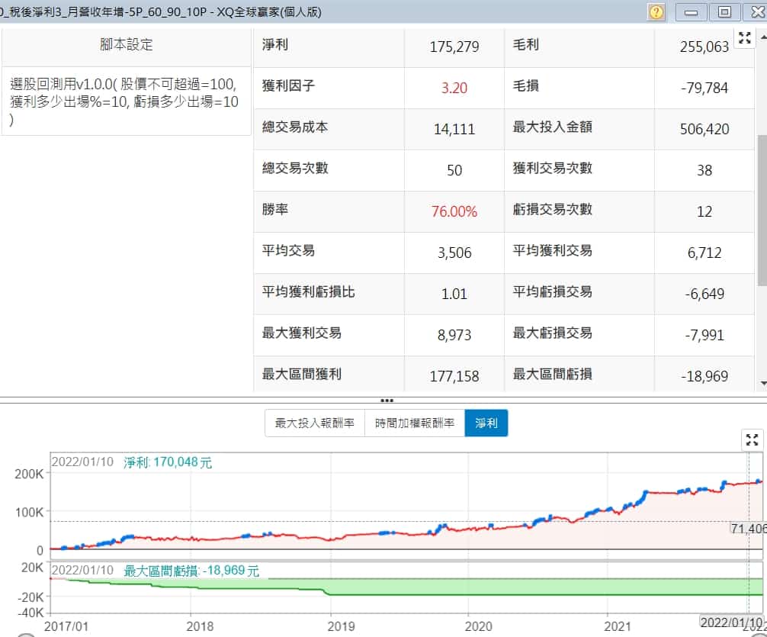This screenshot has width=767, height=637.
Task: Switch to 時間加權報酬率 chart view
Action: (415, 423)
